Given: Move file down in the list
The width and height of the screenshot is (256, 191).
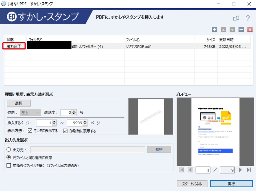Looking at the screenshot, I should pyautogui.click(x=232, y=30).
